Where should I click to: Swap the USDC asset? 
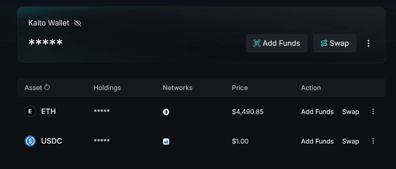click(x=351, y=141)
